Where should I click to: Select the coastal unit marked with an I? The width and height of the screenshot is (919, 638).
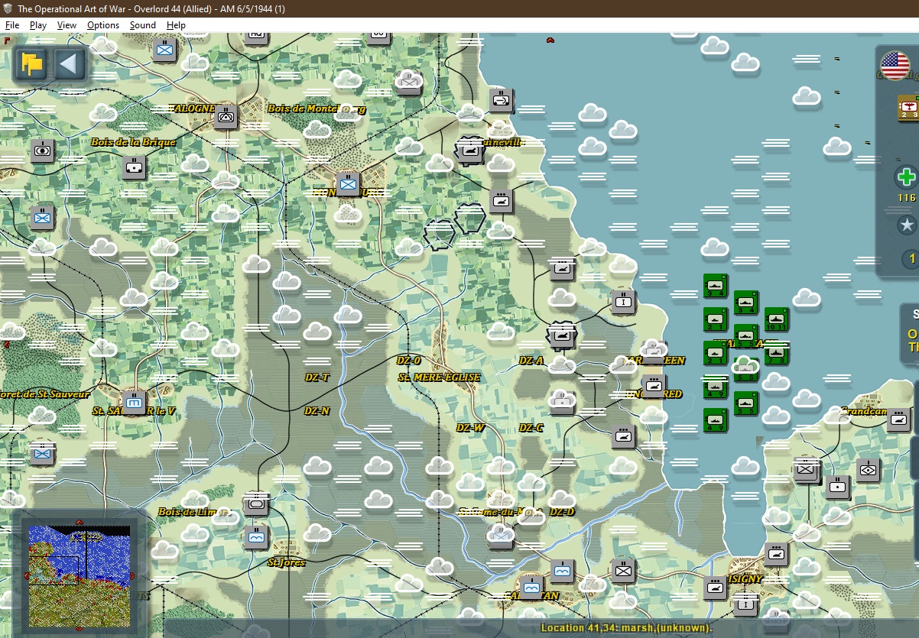point(623,301)
